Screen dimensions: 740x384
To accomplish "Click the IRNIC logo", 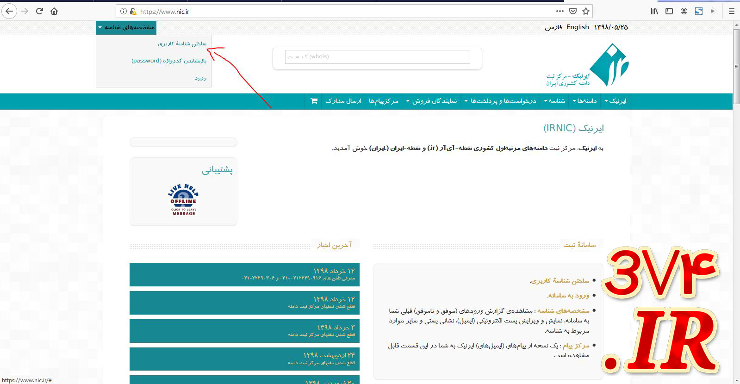I will [587, 65].
